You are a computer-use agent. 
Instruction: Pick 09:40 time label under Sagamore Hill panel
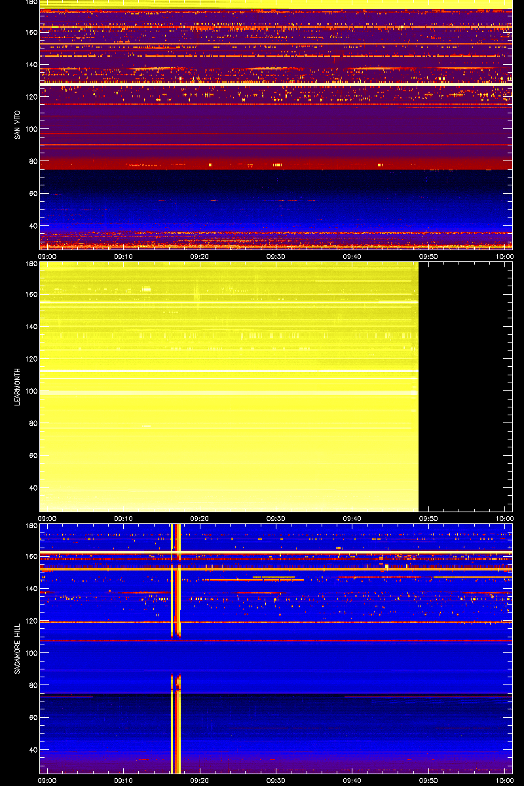pyautogui.click(x=352, y=781)
